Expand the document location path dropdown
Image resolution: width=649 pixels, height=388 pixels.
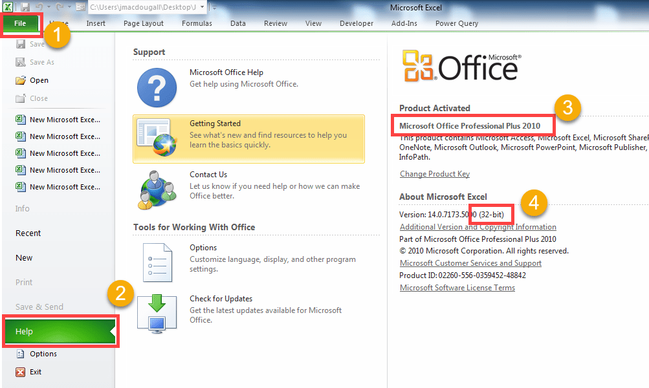point(202,7)
